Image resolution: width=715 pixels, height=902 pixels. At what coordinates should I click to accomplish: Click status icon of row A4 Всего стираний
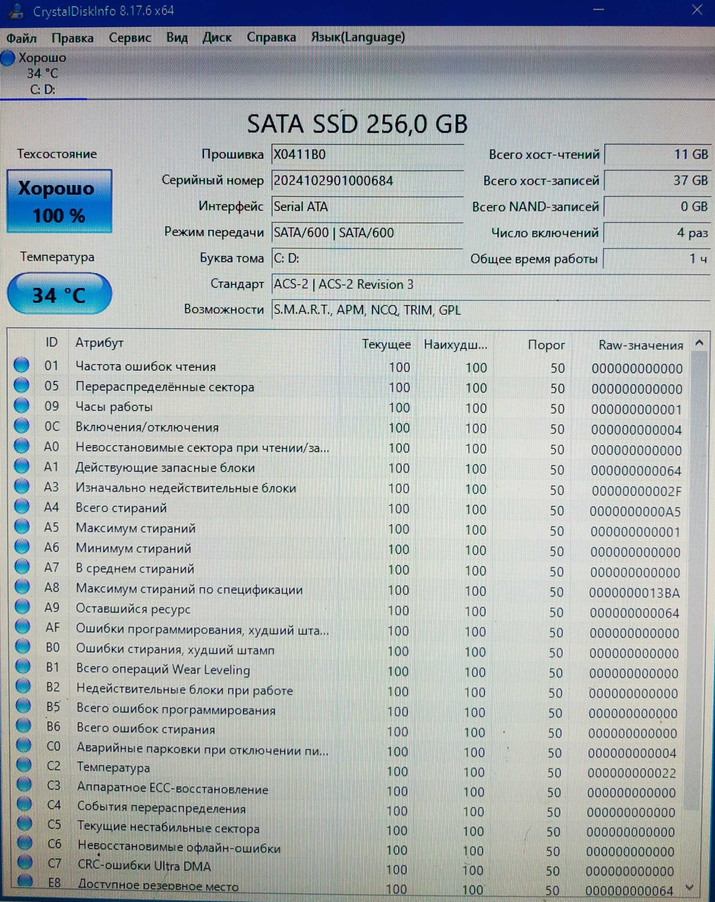(x=22, y=506)
